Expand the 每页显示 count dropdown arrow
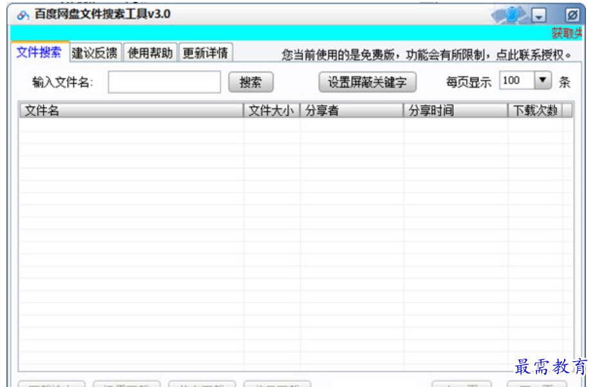This screenshot has width=593, height=387. pyautogui.click(x=543, y=80)
